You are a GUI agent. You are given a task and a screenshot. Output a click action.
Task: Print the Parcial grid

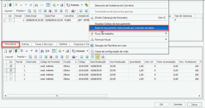61,5
